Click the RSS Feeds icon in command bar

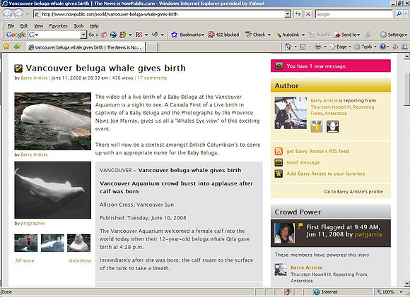click(x=303, y=47)
